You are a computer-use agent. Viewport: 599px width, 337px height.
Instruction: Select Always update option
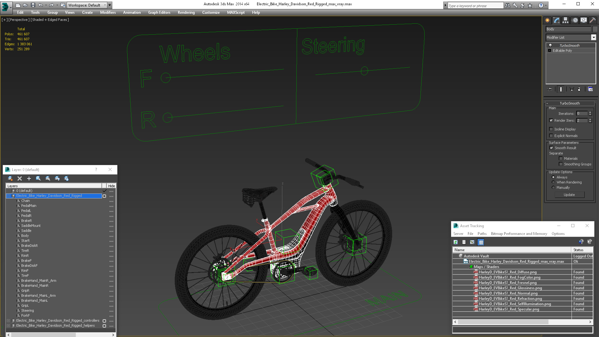[553, 177]
